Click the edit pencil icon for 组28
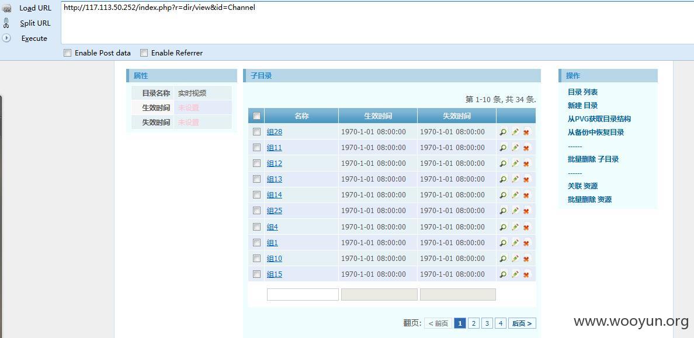The width and height of the screenshot is (694, 338). coord(515,132)
